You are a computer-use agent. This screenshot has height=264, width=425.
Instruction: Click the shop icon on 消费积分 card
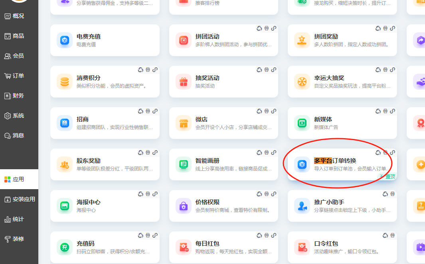pos(148,70)
